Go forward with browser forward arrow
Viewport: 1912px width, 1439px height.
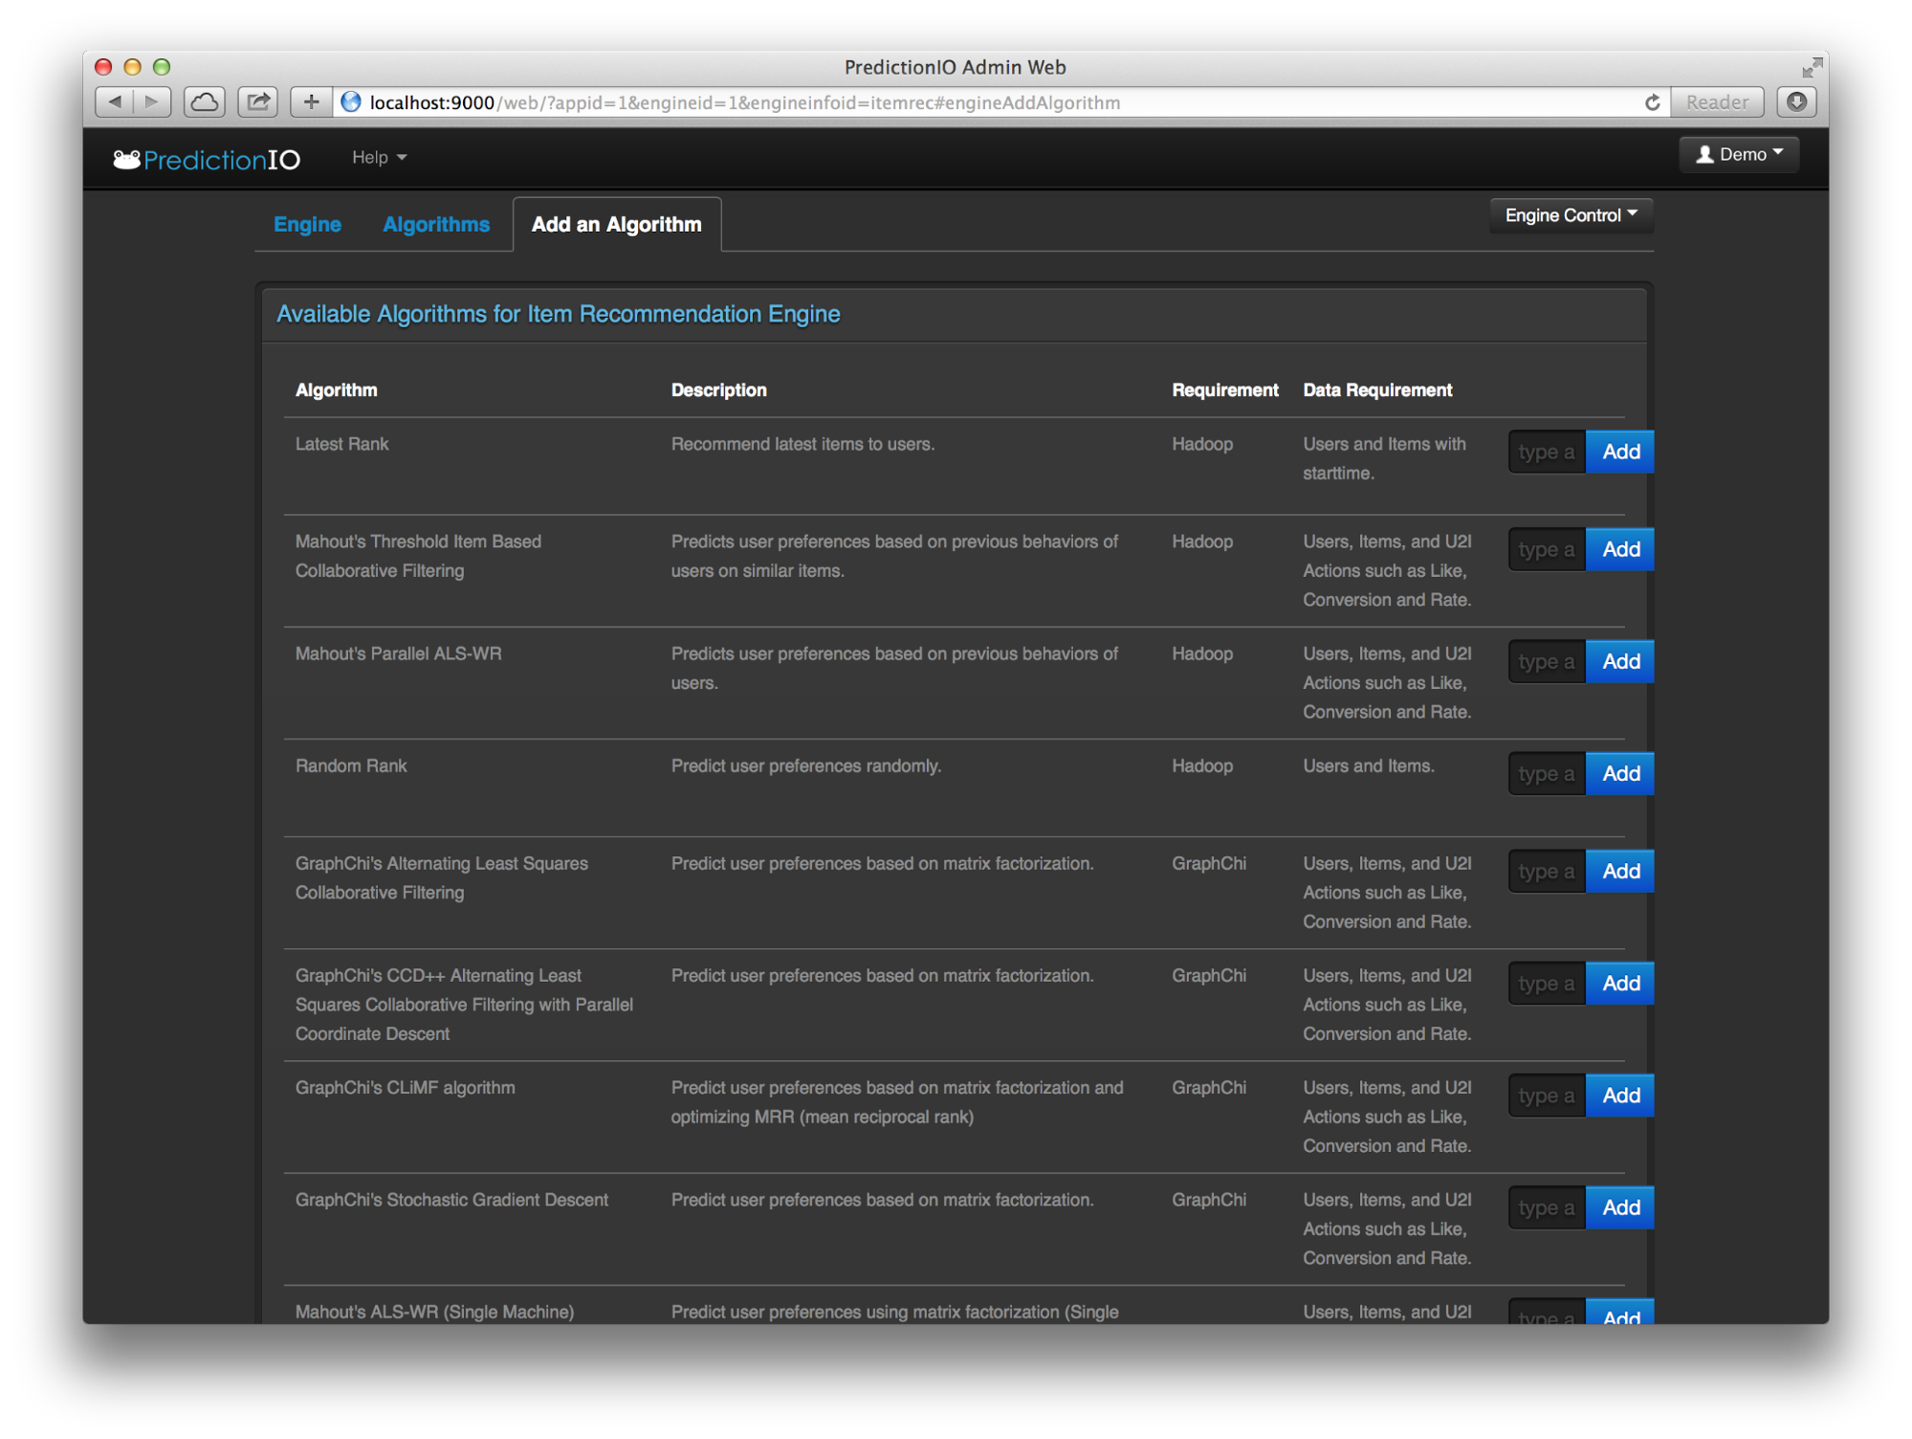pos(151,101)
